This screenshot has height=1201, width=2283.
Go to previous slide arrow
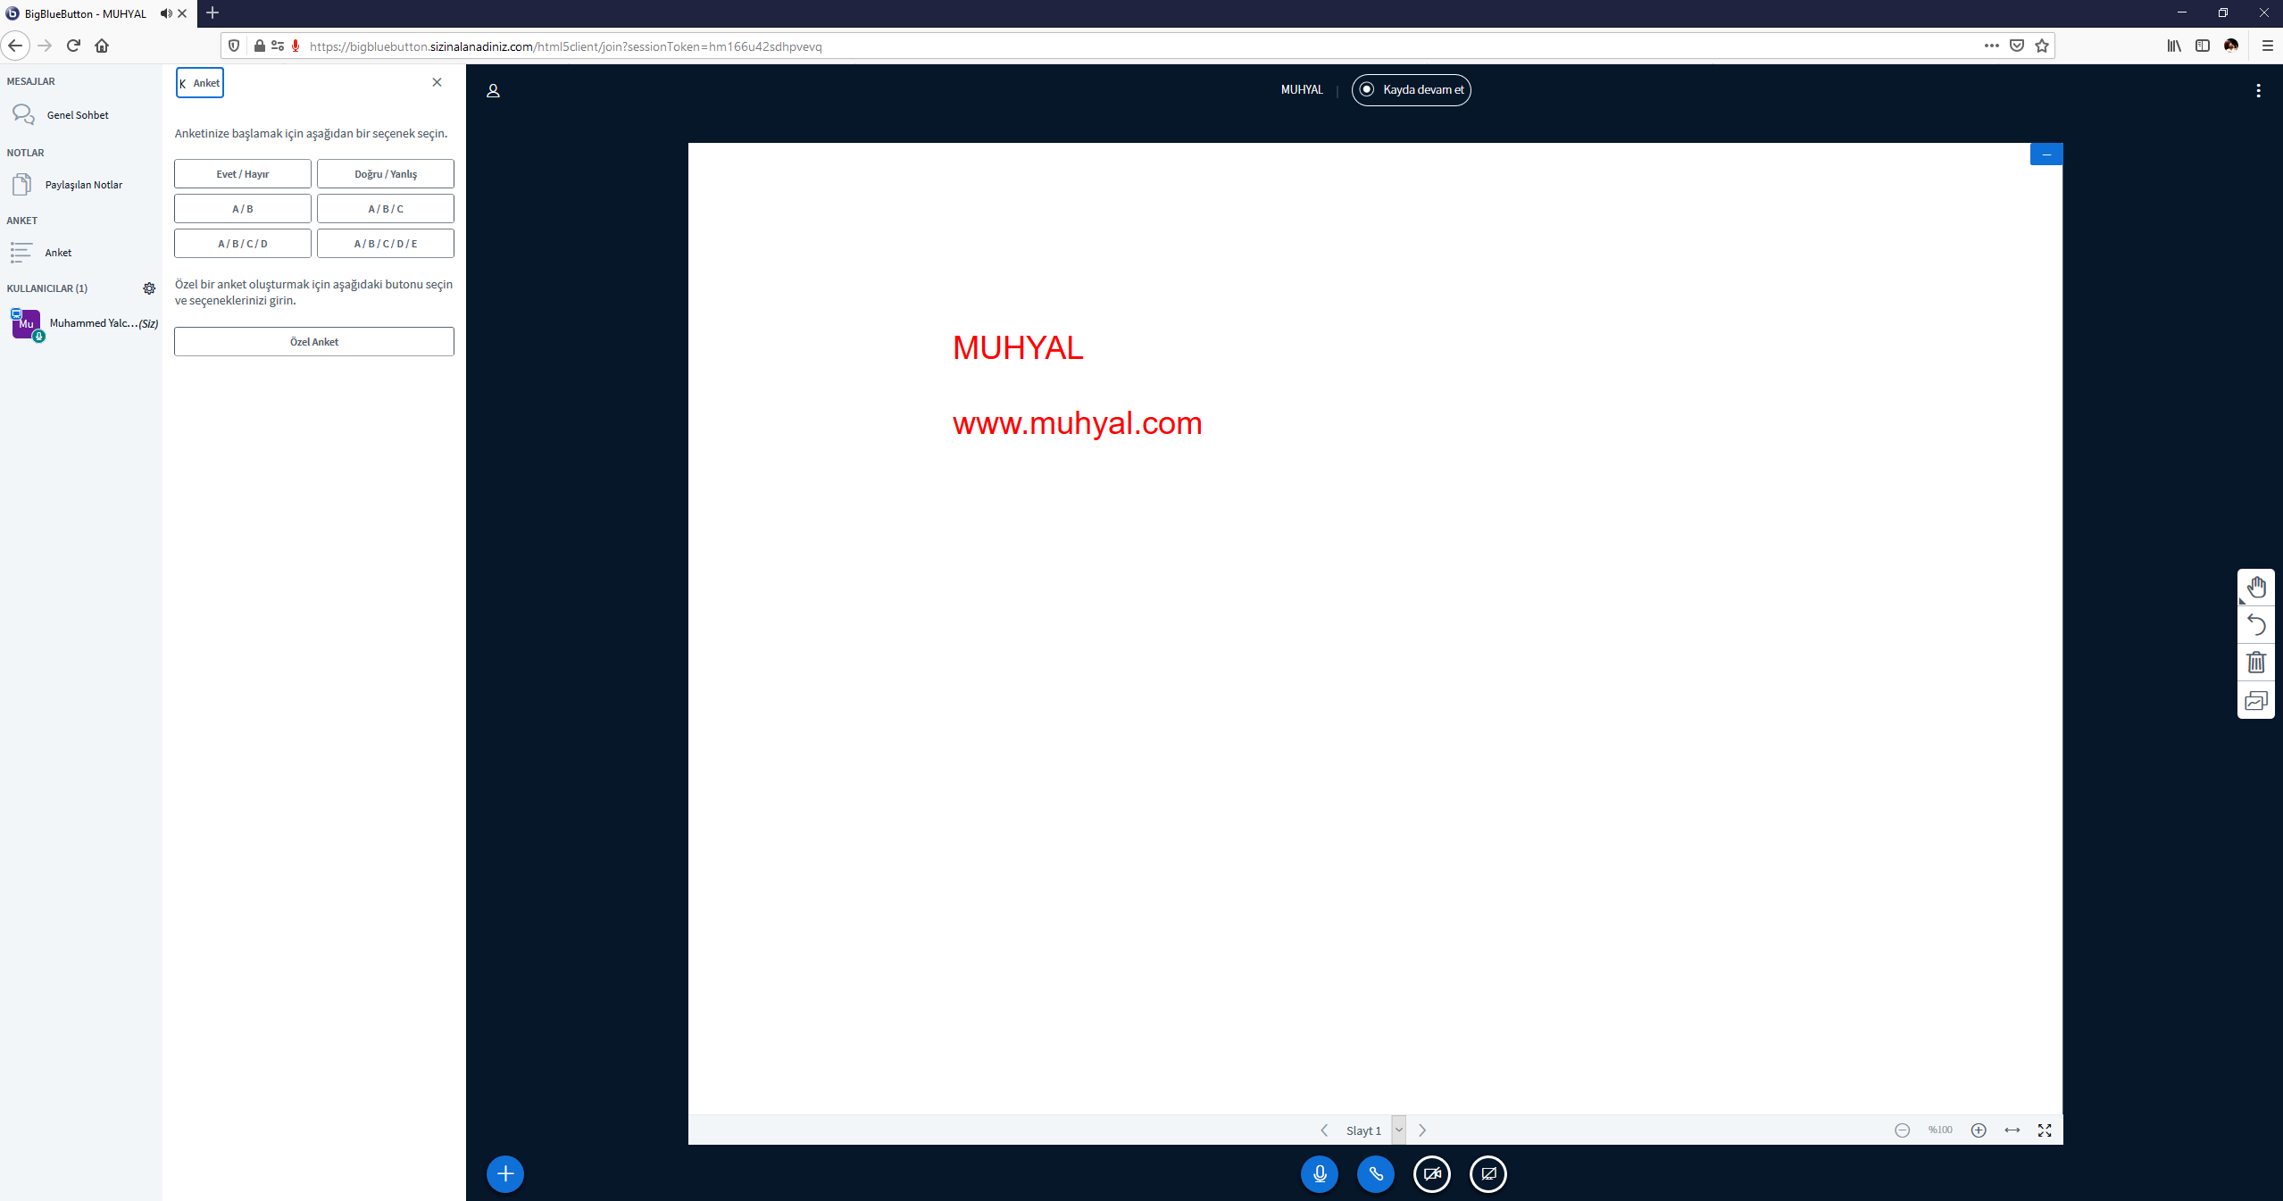pos(1324,1130)
